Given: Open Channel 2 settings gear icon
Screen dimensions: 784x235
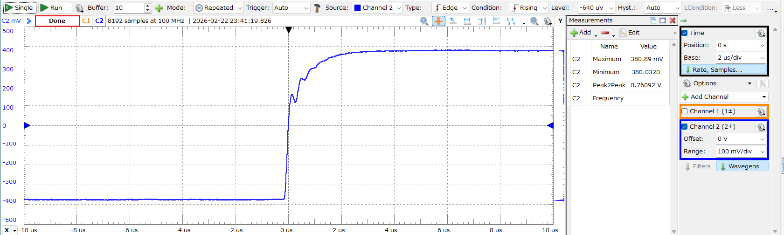Looking at the screenshot, I should (761, 127).
